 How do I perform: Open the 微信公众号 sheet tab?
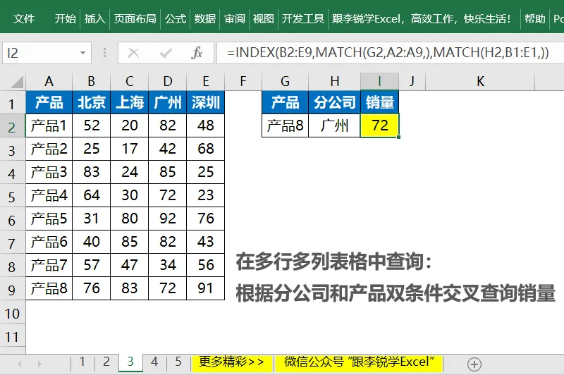359,362
